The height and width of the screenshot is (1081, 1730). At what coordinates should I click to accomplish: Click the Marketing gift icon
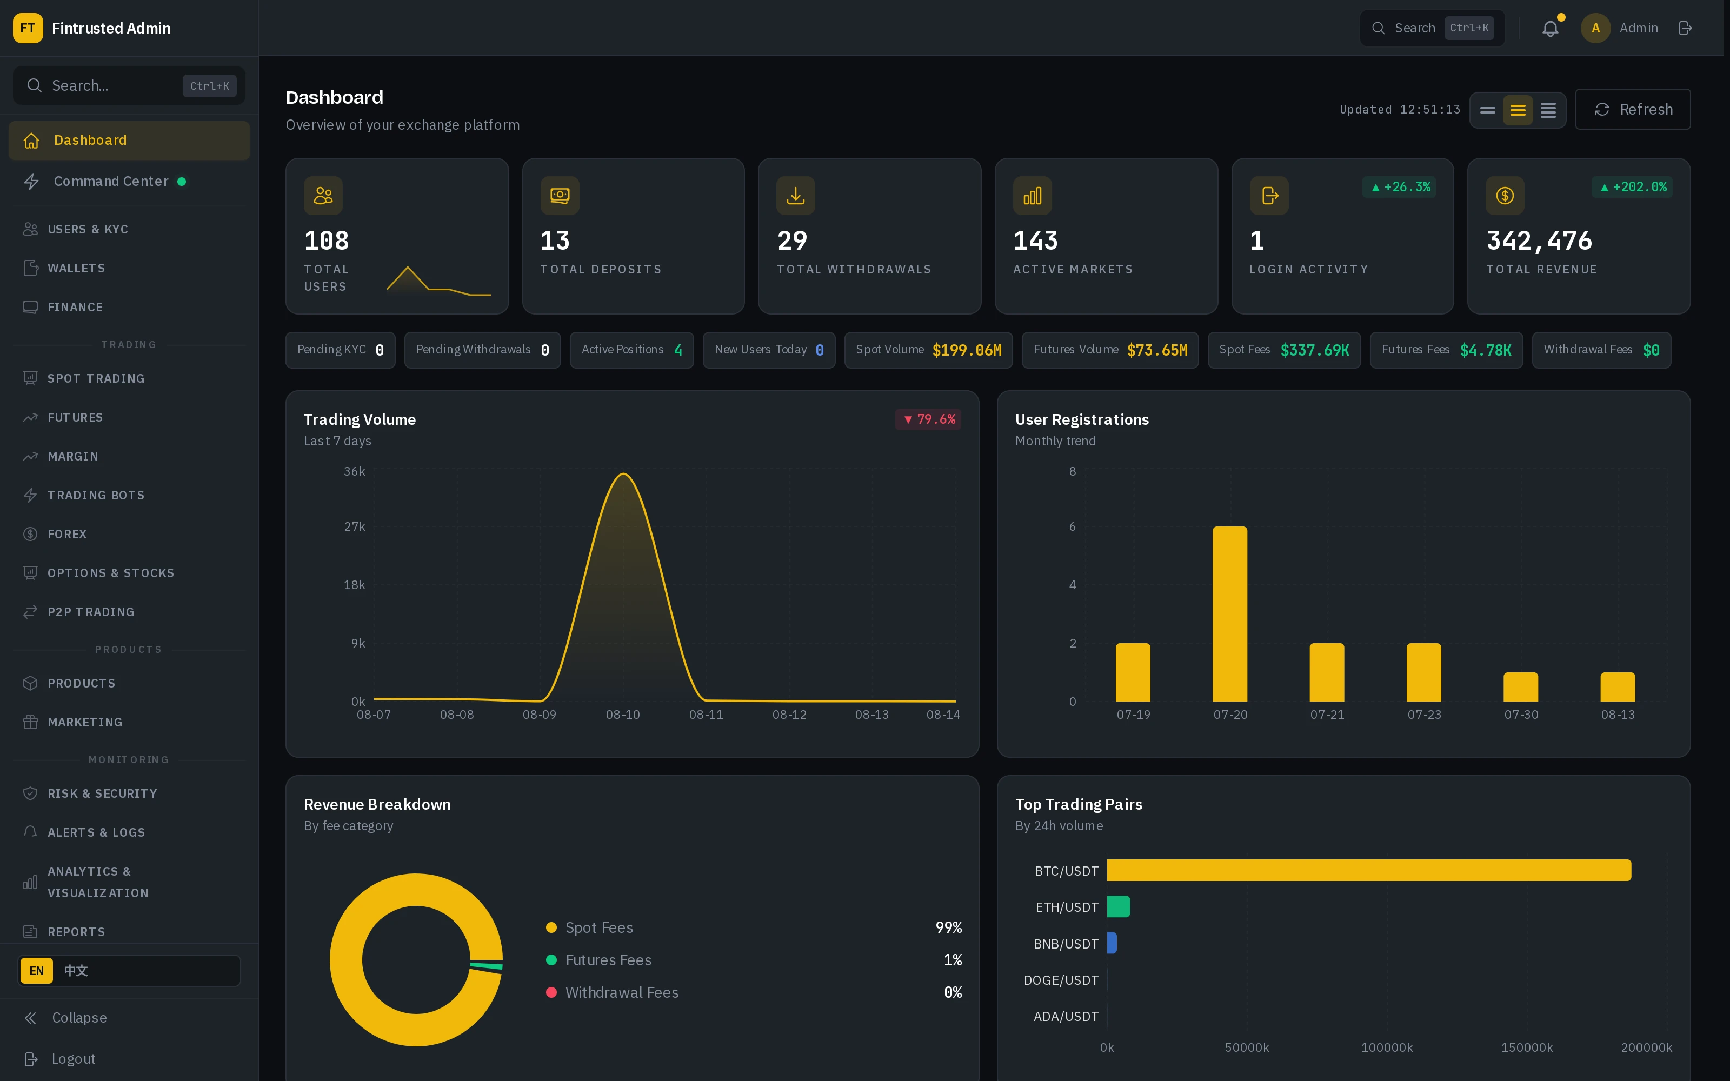coord(30,722)
